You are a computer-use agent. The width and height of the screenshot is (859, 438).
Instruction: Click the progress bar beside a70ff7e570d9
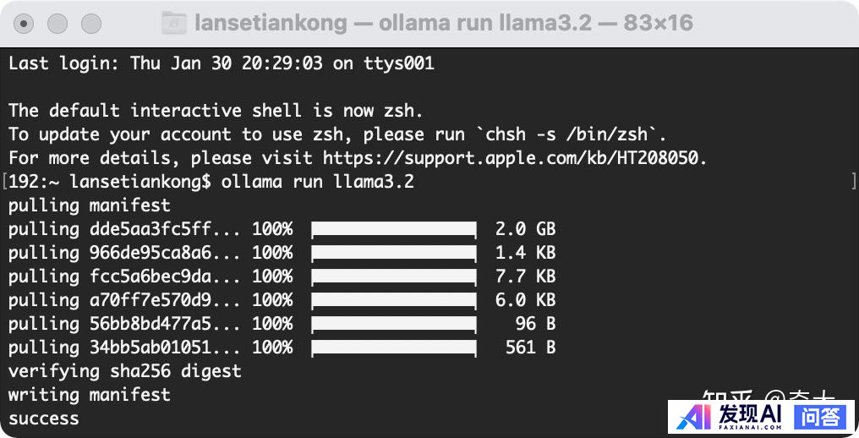click(x=393, y=300)
